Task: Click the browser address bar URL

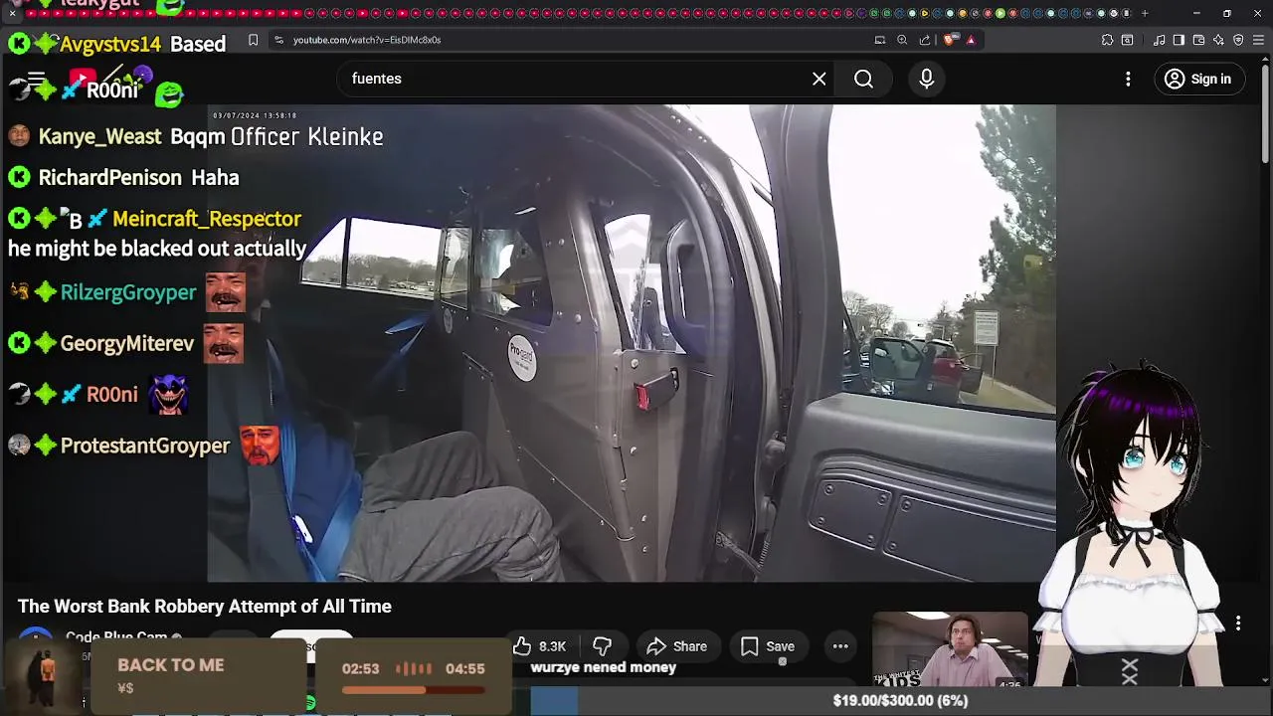Action: pyautogui.click(x=367, y=40)
